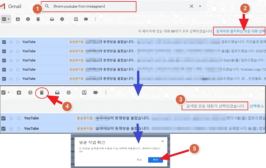Close the '일괄 작업 확인' dialog with its X
The width and height of the screenshot is (266, 168).
tap(163, 141)
